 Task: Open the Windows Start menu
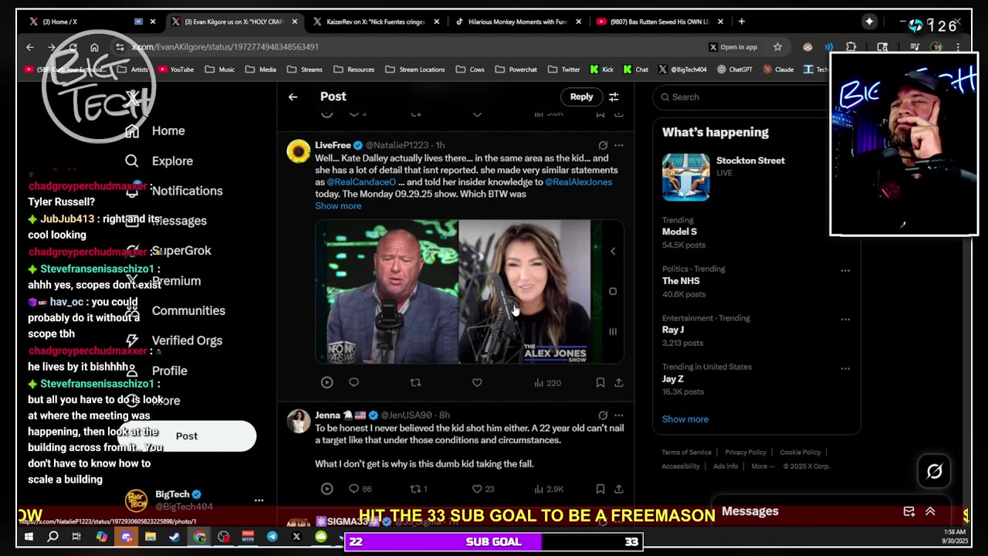coord(29,537)
